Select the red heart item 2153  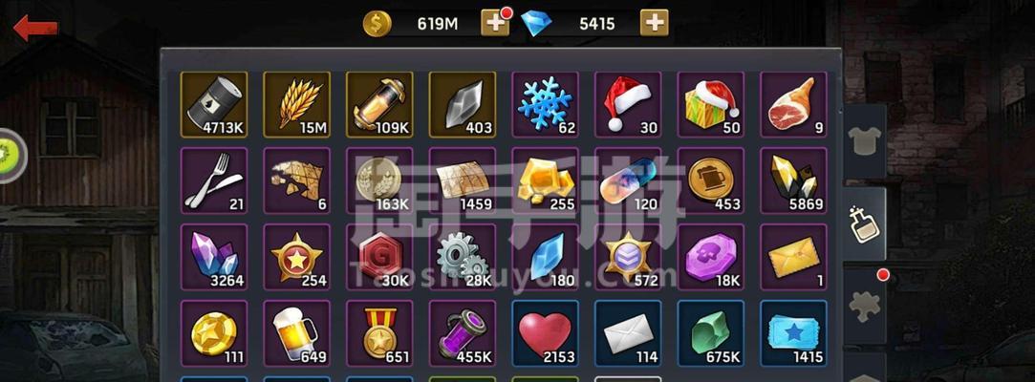click(x=546, y=334)
